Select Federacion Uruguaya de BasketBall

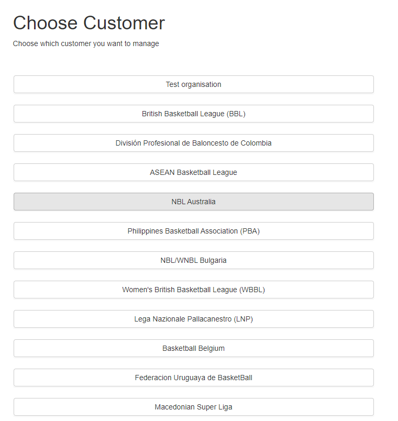[193, 378]
